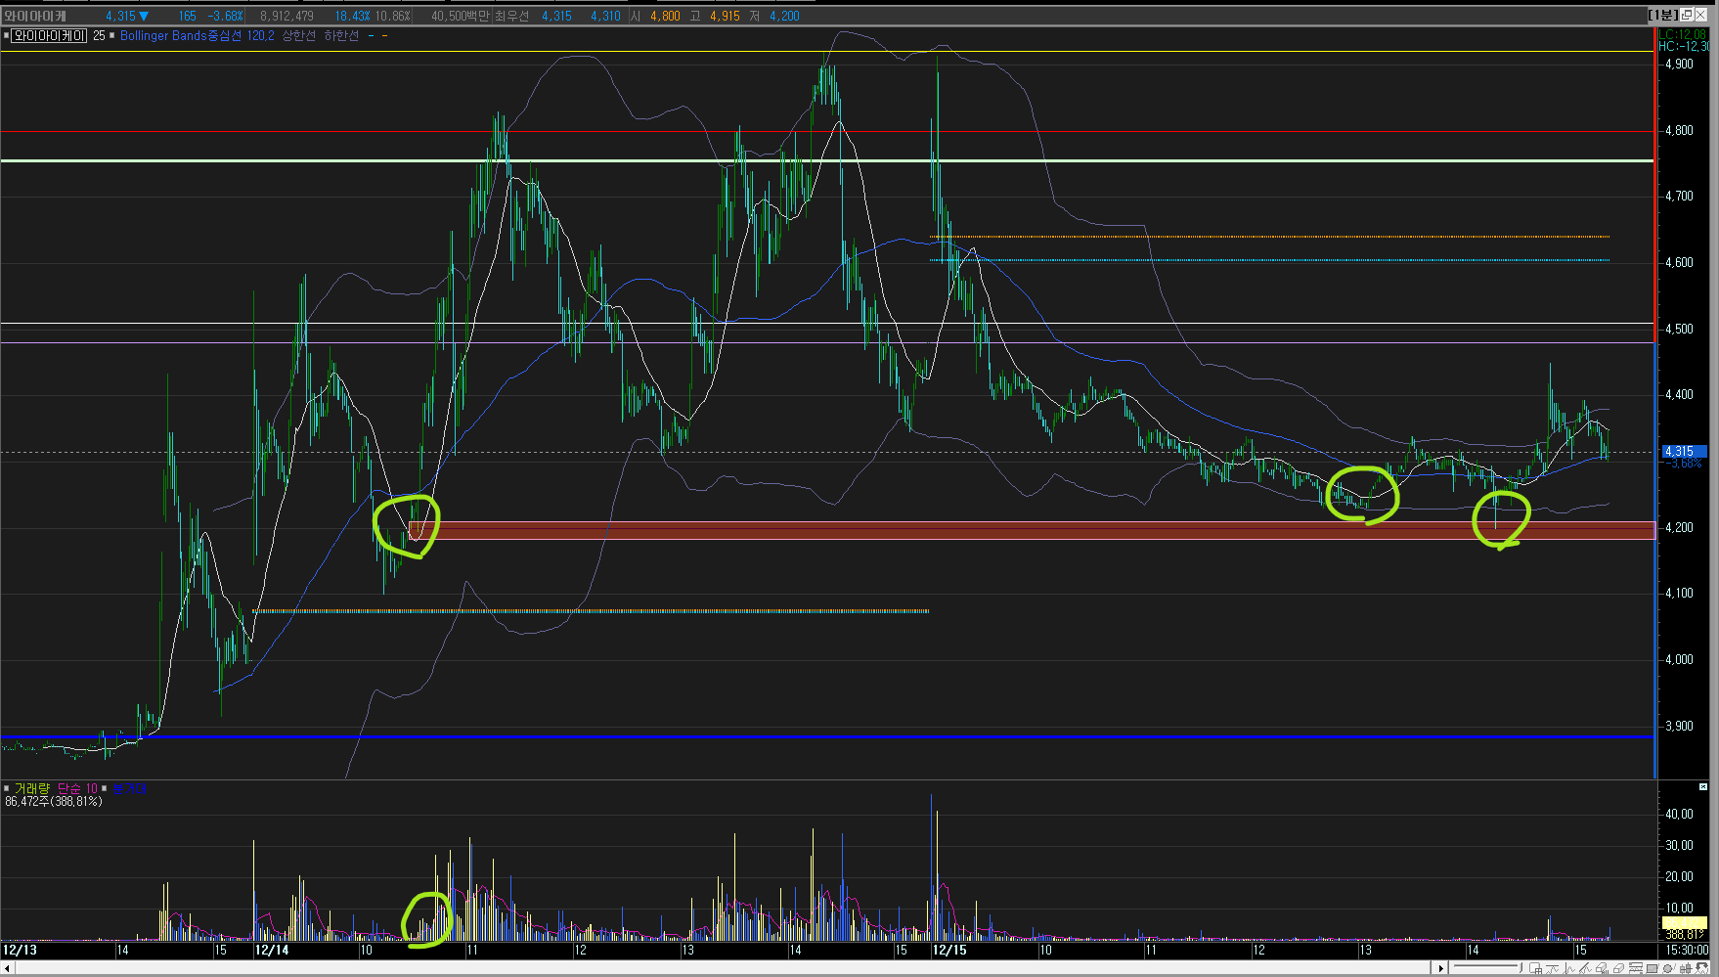Click the -3.68% change rate in header
The image size is (1719, 977).
tap(226, 16)
